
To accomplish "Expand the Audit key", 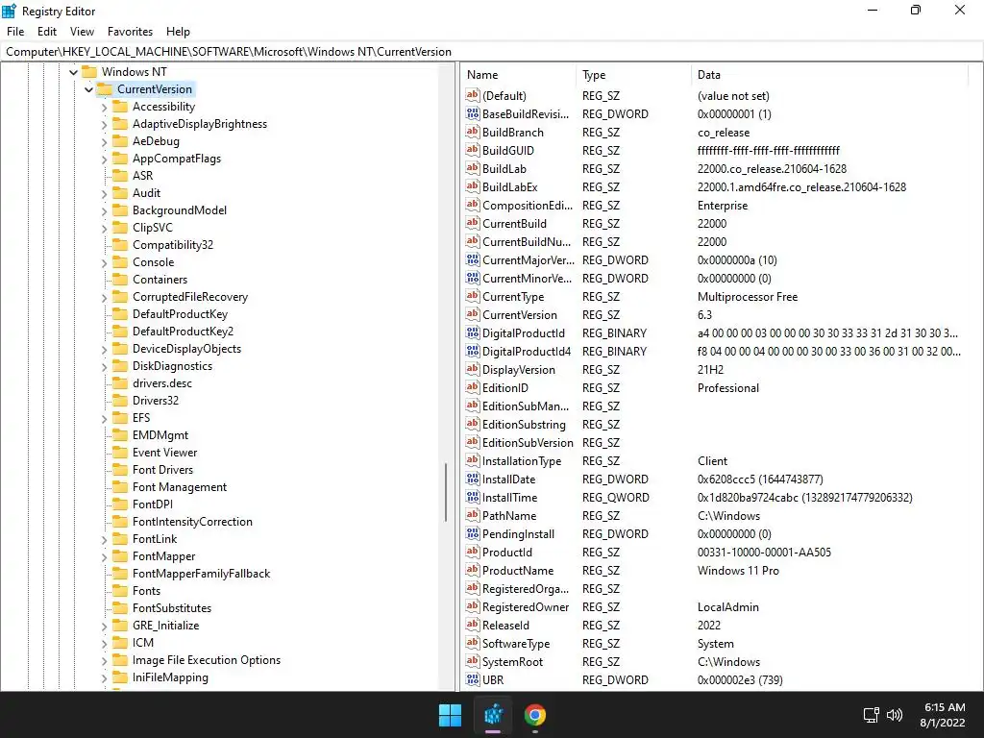I will (x=104, y=194).
